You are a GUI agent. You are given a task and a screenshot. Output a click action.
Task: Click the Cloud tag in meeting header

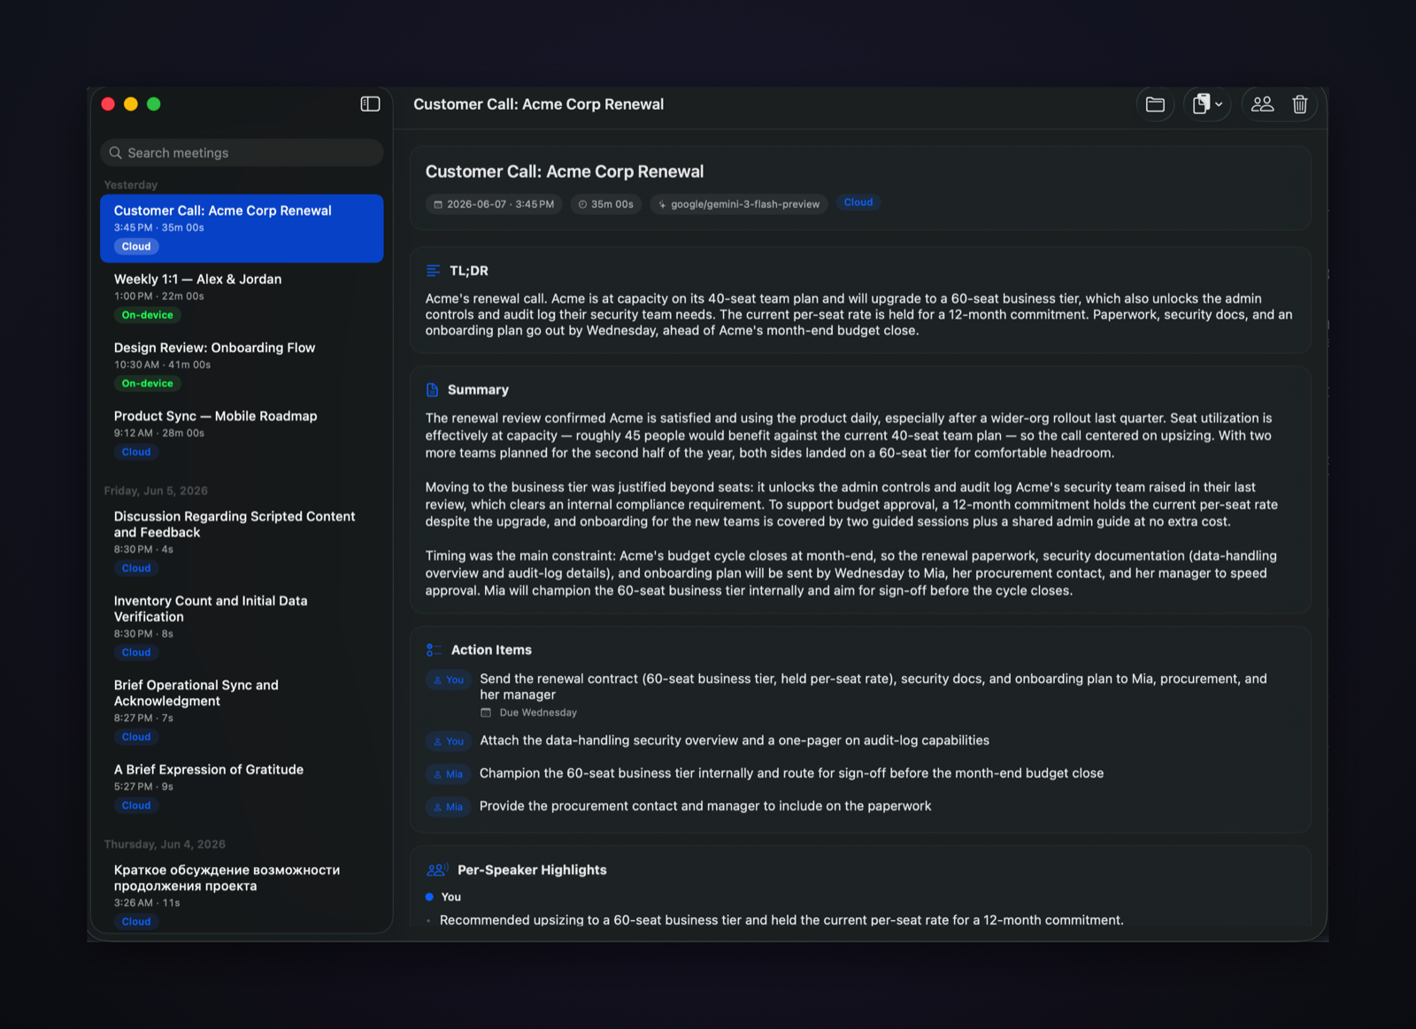click(x=858, y=203)
